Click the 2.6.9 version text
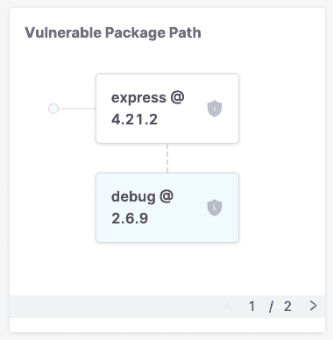The width and height of the screenshot is (333, 340). pyautogui.click(x=130, y=218)
